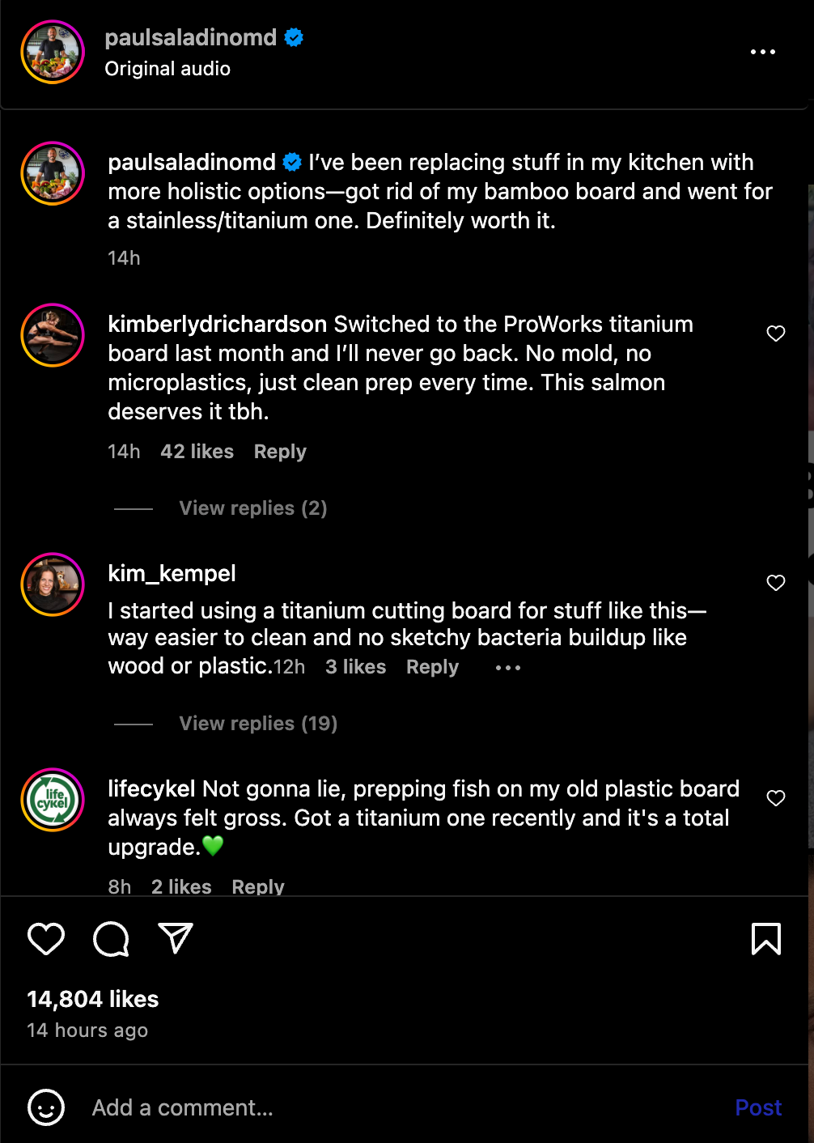Screen dimensions: 814x1143
Task: Open options menu for the post
Action: tap(762, 51)
